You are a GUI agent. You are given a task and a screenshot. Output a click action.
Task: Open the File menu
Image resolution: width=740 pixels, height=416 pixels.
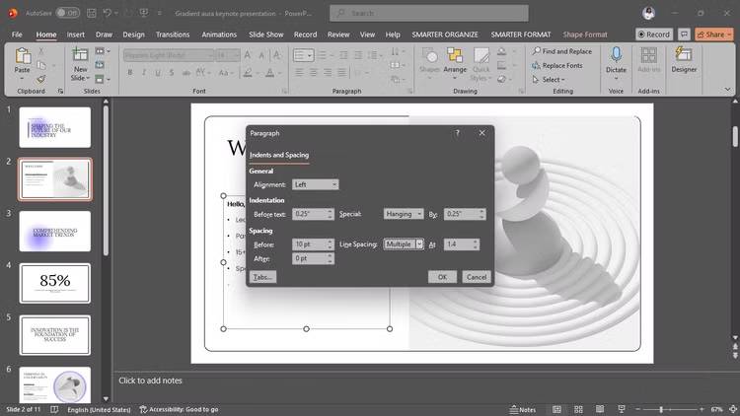[17, 35]
